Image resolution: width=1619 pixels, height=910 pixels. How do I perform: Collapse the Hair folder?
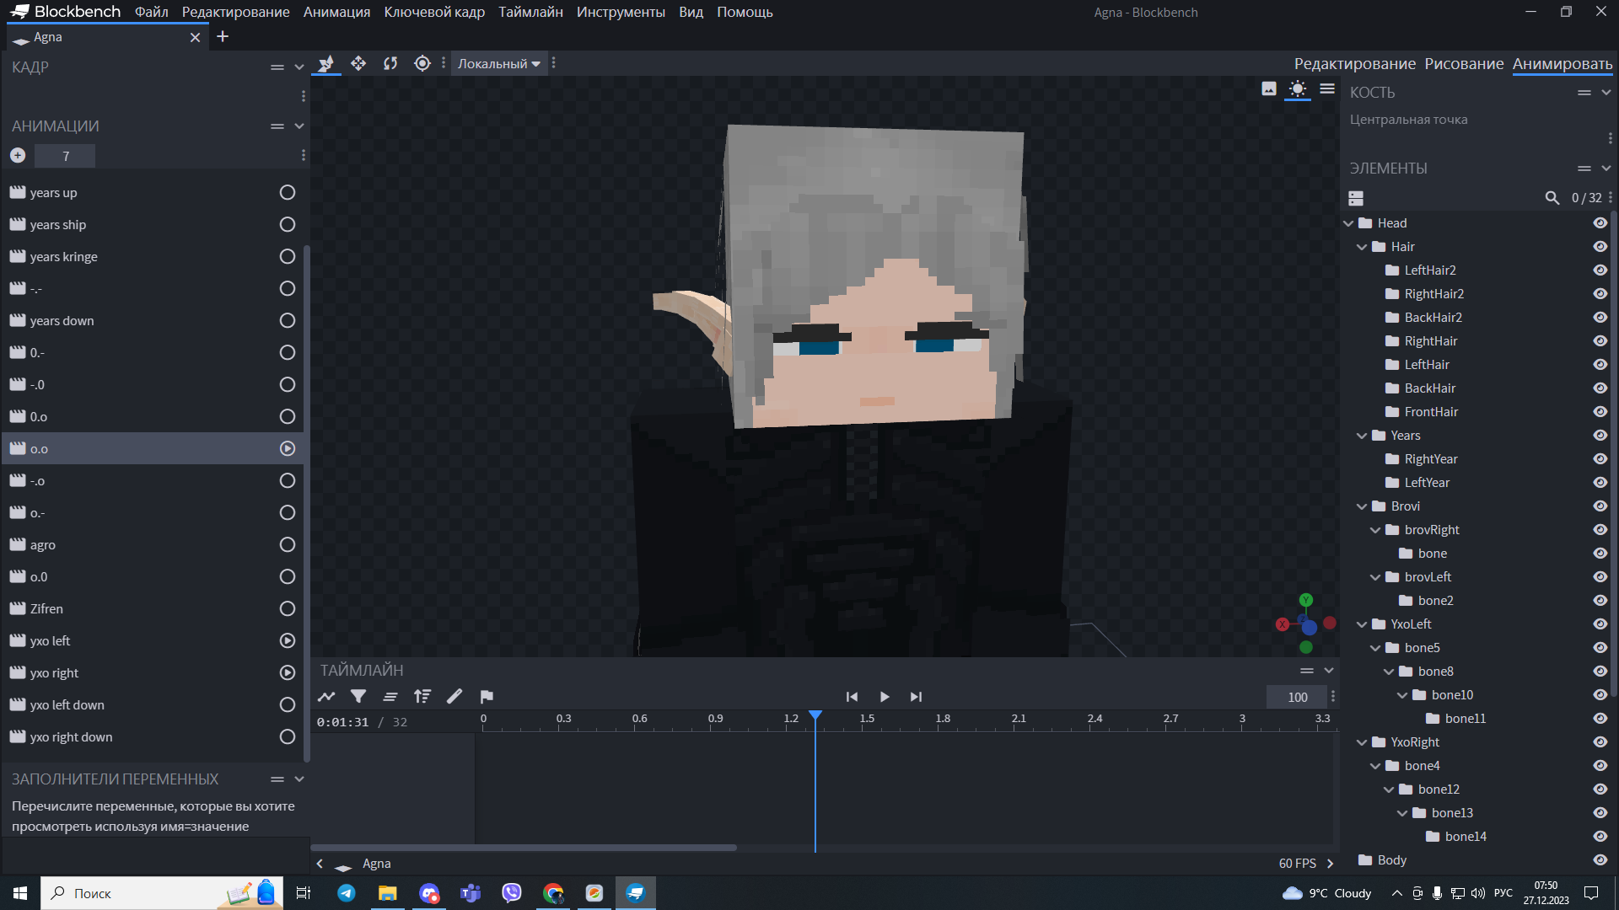click(x=1363, y=247)
